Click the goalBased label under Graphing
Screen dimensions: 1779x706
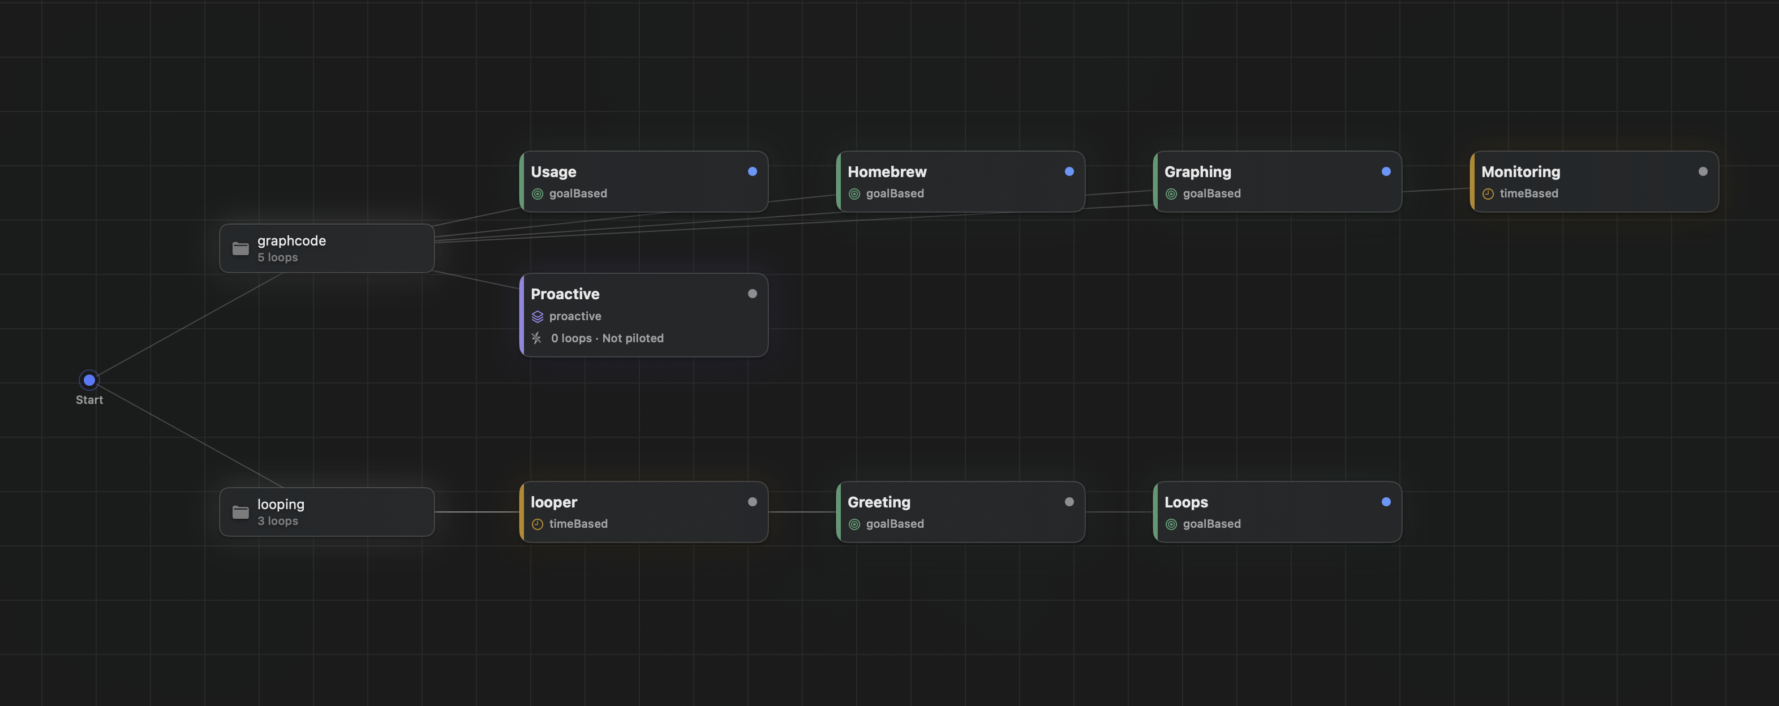click(1212, 194)
